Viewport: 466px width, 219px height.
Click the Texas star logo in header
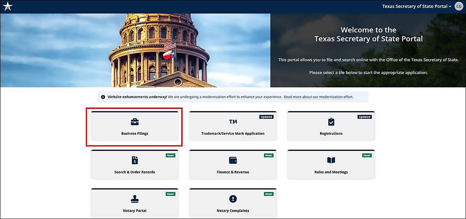point(8,7)
